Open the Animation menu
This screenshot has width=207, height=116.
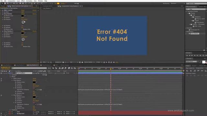click(29, 1)
